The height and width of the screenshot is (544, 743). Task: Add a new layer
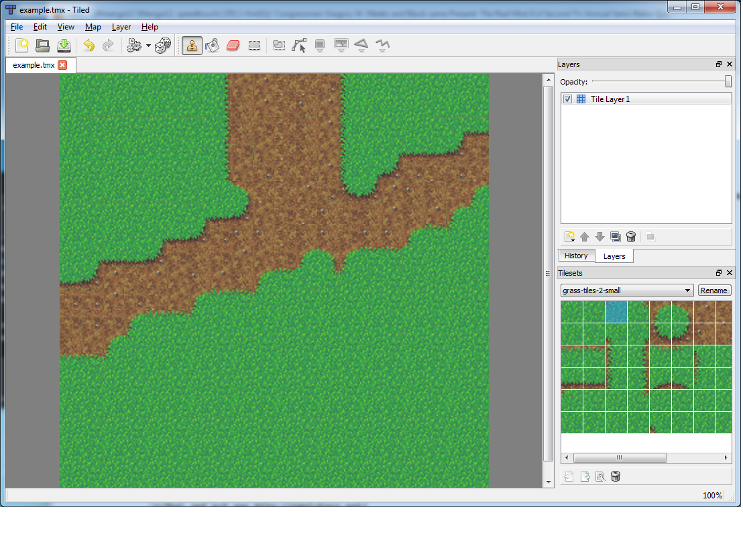pyautogui.click(x=569, y=237)
